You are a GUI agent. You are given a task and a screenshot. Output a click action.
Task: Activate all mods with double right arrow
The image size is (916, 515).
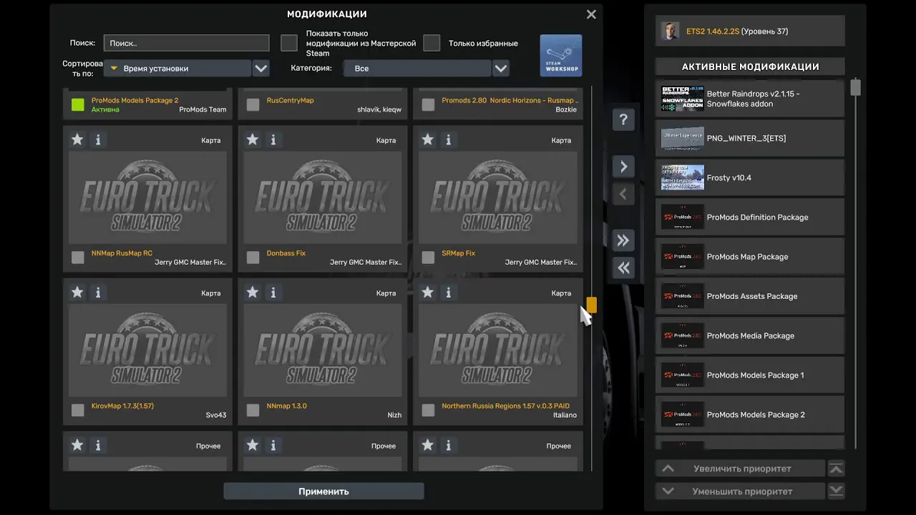coord(623,240)
